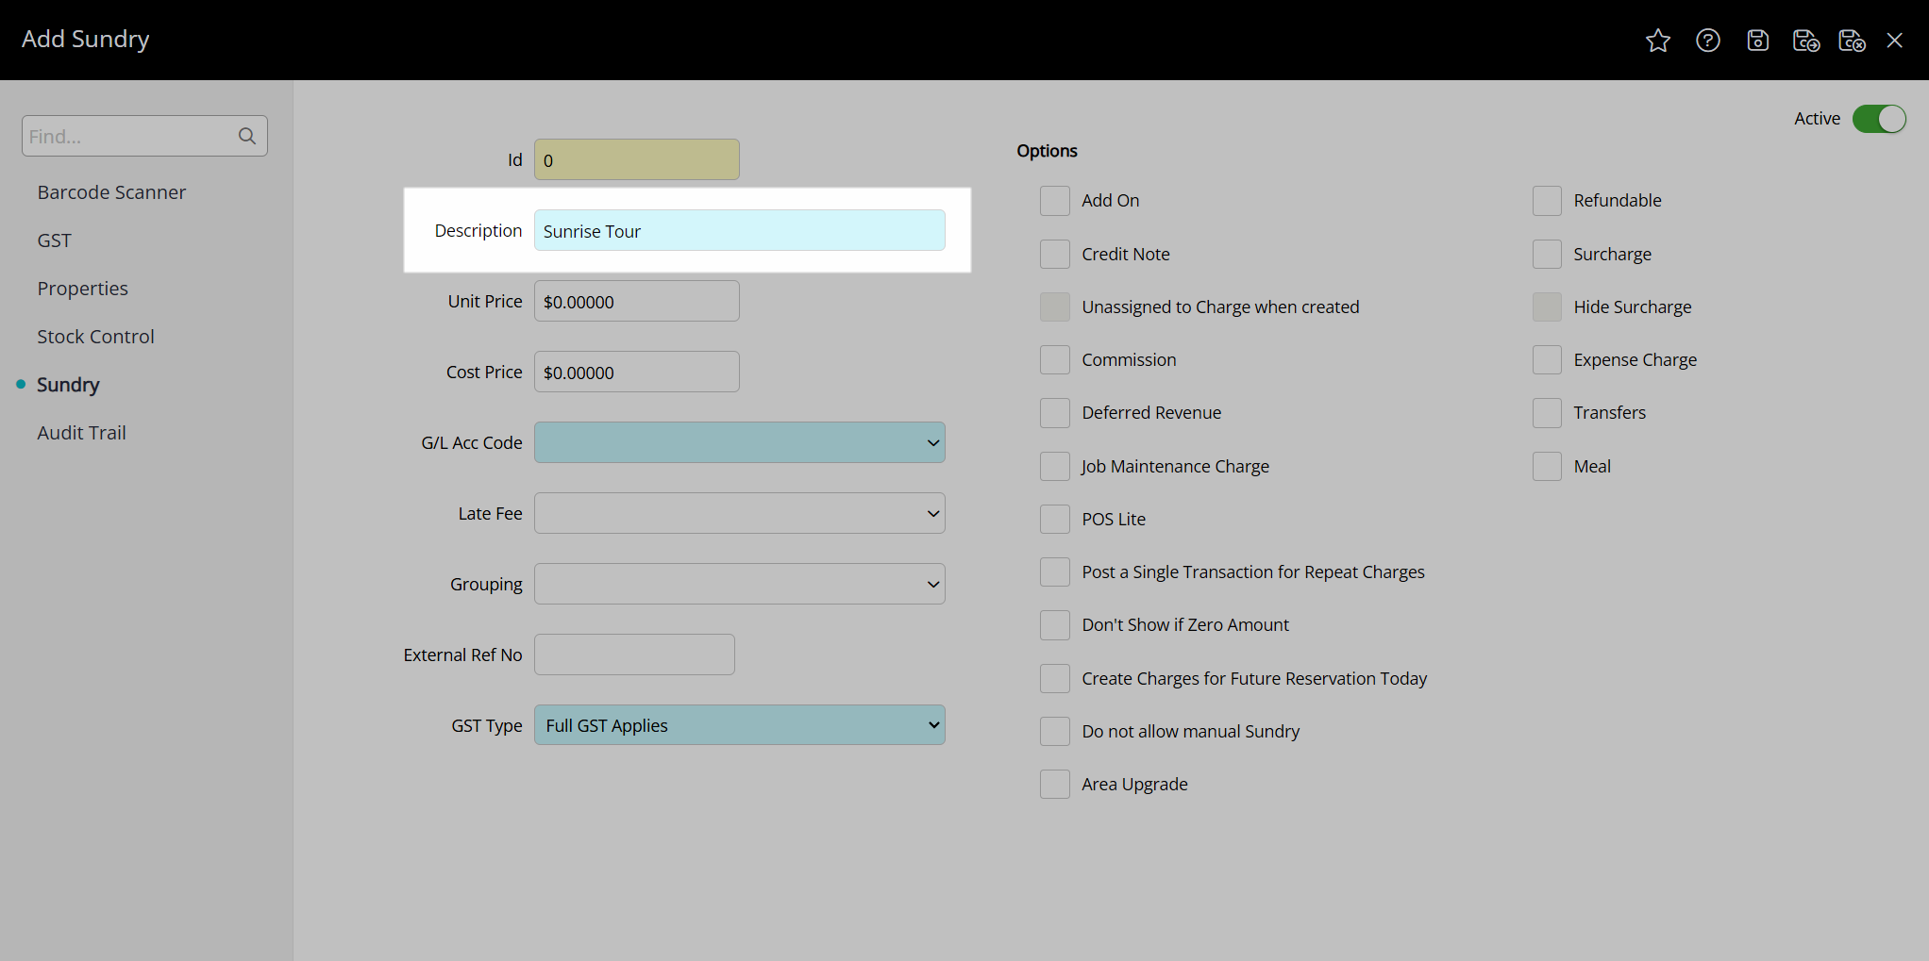Screen dimensions: 1929x961
Task: Open the GST Type dropdown
Action: pos(740,725)
